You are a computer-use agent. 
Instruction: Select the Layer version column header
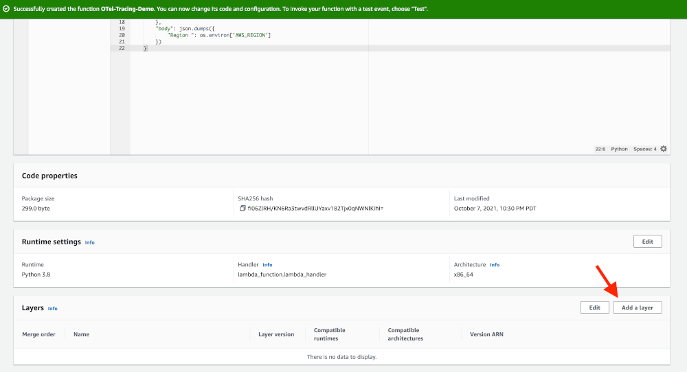tap(276, 334)
